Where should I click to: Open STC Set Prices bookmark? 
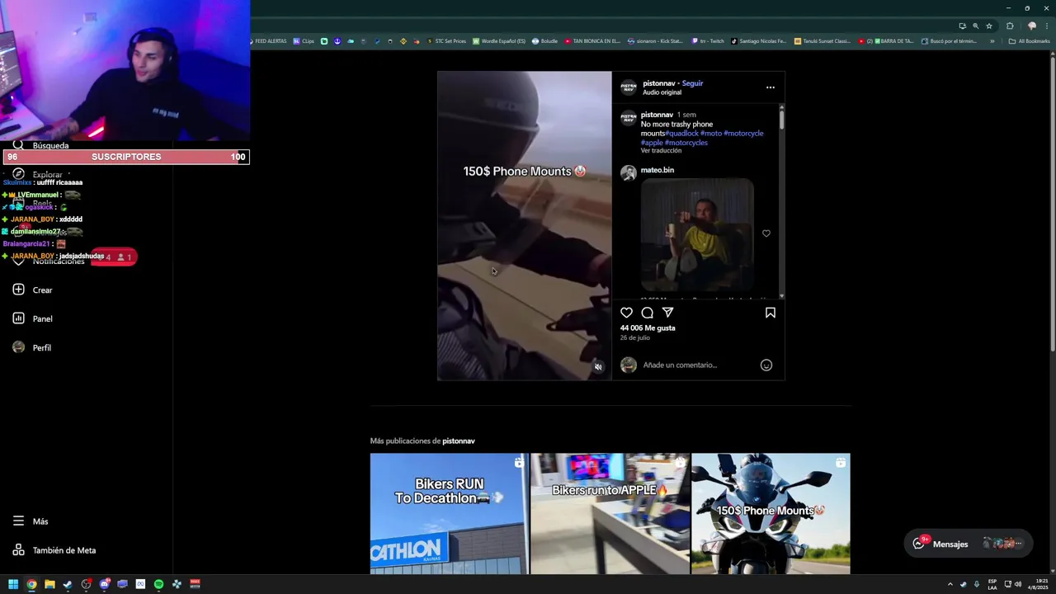click(x=446, y=41)
